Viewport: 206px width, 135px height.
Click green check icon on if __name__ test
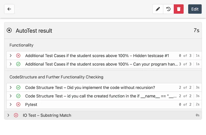pyautogui.click(x=18, y=96)
